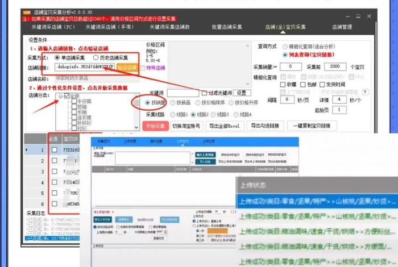Tick the checkbox in result row 4

point(55,182)
